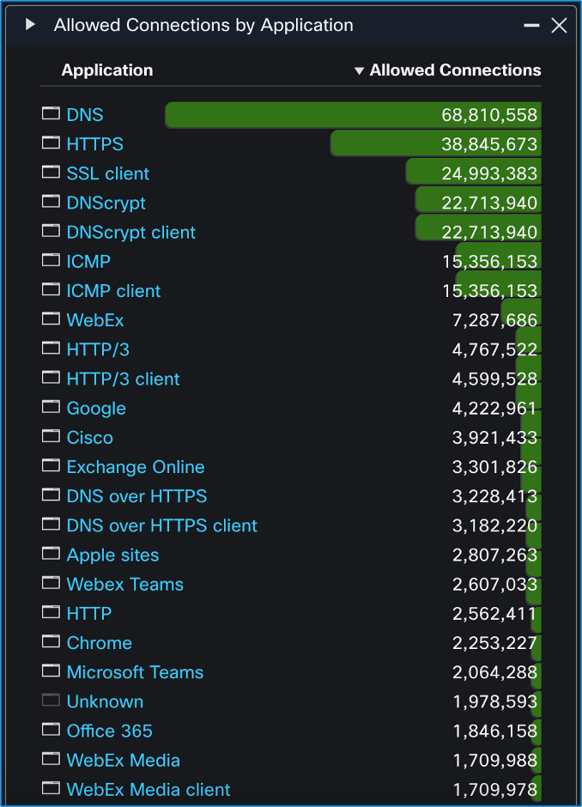Click the icon beside SSL client

(52, 173)
